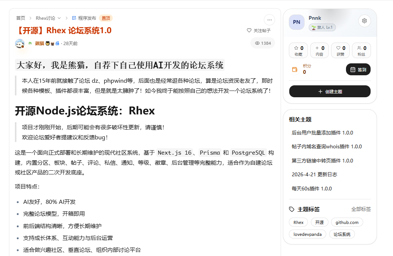393x256 pixels.
Task: Select the 论坛系统 tag
Action: click(342, 234)
